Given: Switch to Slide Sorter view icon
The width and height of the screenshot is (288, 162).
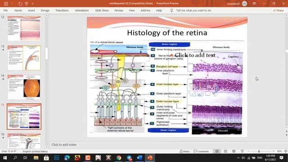Looking at the screenshot, I should [225, 151].
